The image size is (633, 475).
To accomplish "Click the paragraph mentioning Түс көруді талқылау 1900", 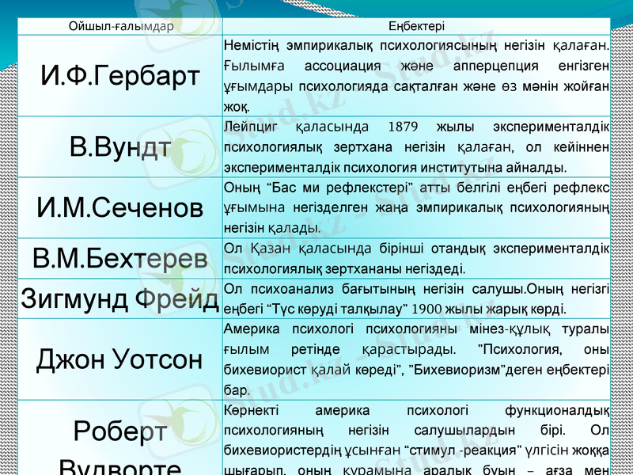I will pyautogui.click(x=411, y=301).
